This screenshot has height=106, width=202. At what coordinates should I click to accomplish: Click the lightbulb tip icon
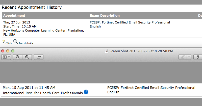(x=4, y=41)
